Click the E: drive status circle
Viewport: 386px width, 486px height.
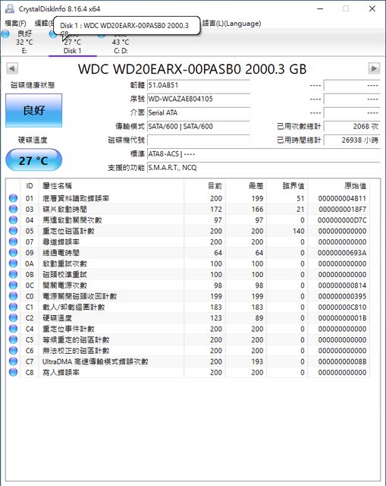(x=5, y=33)
